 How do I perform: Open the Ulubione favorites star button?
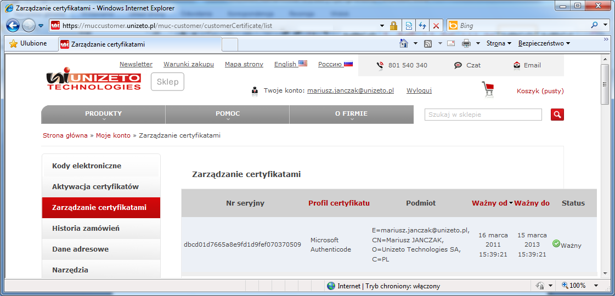[x=28, y=43]
